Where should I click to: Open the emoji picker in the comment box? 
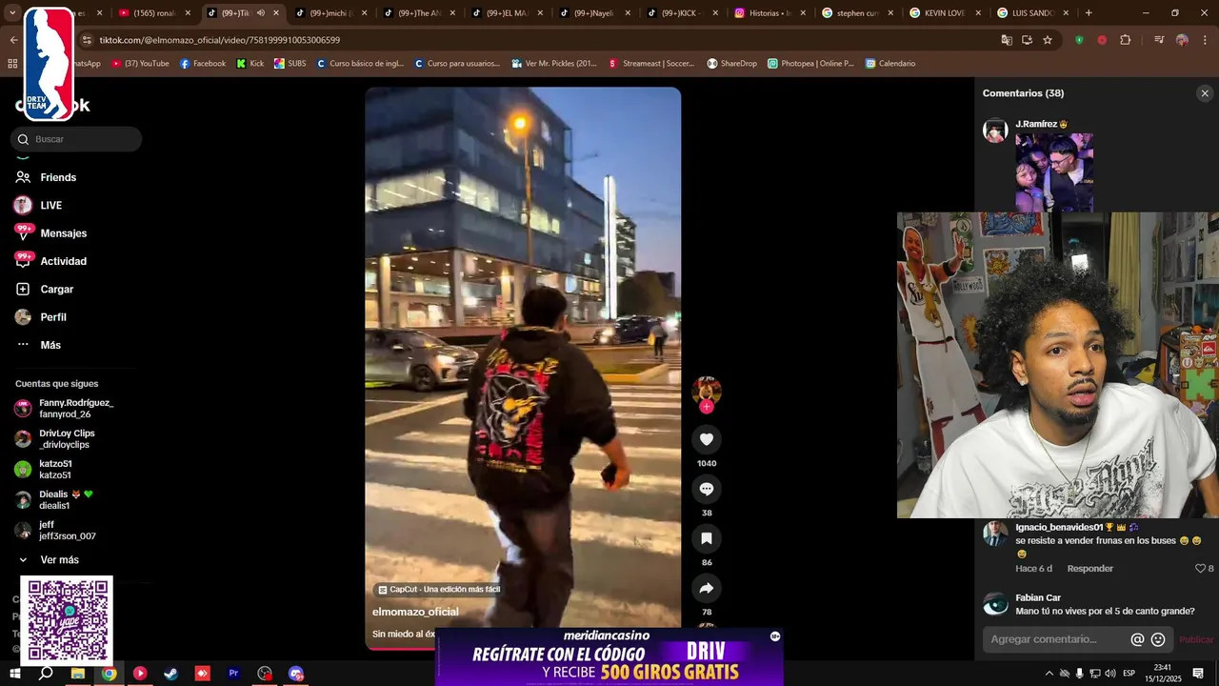click(x=1158, y=640)
